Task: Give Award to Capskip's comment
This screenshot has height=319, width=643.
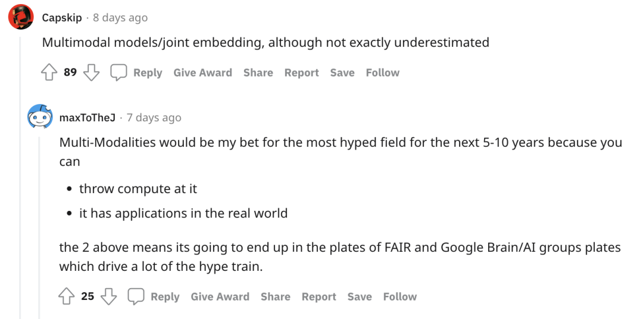Action: pos(202,72)
